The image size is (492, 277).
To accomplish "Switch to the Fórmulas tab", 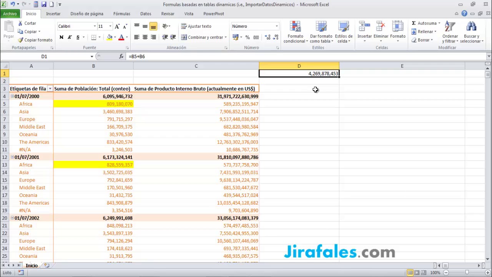I will coord(122,13).
